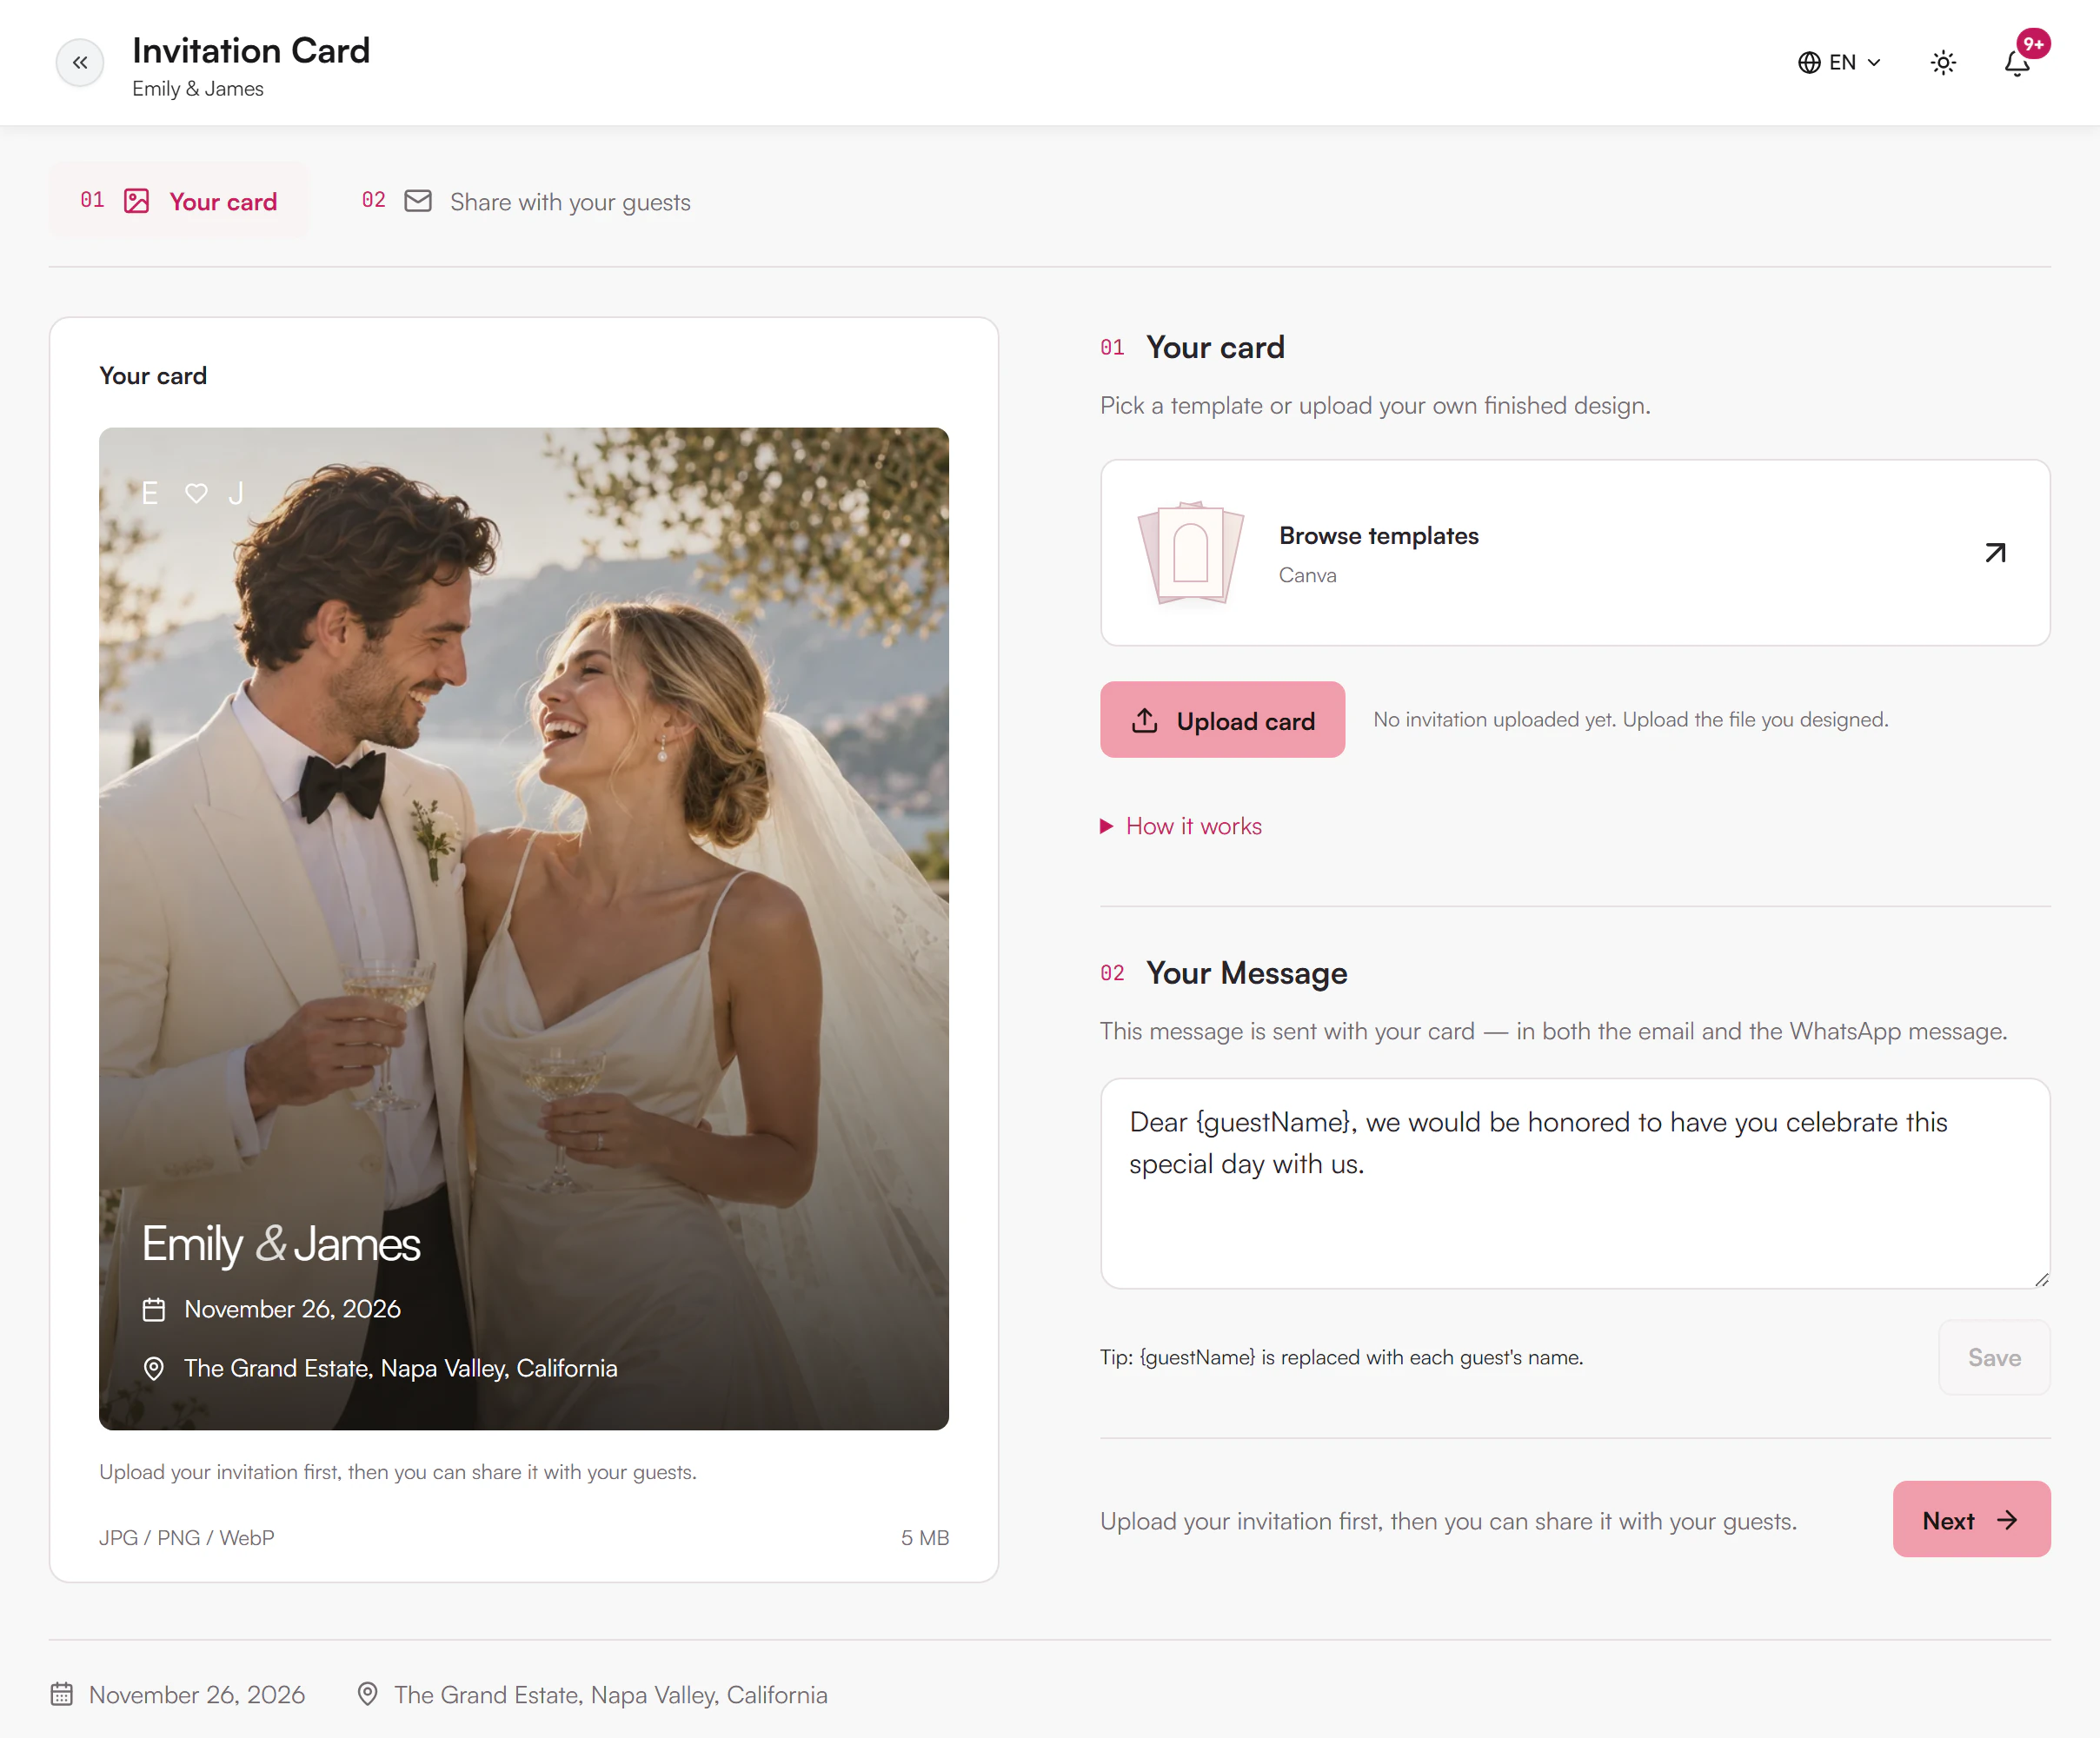This screenshot has height=1738, width=2100.
Task: Collapse sidebar with double-chevron button
Action: click(80, 63)
